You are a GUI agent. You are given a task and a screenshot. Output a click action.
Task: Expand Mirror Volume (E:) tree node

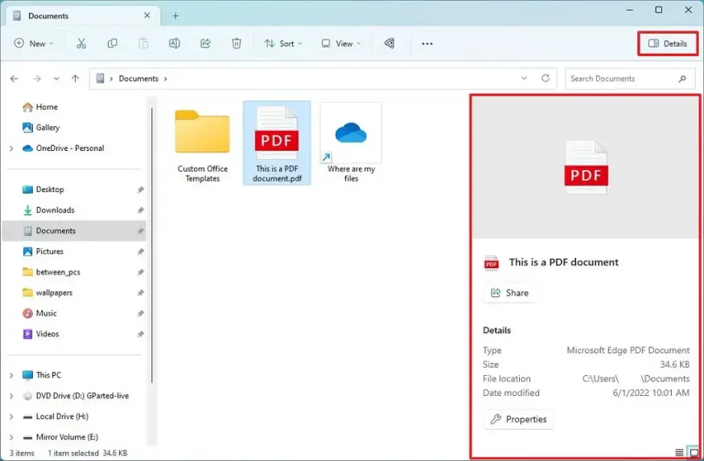coord(11,437)
